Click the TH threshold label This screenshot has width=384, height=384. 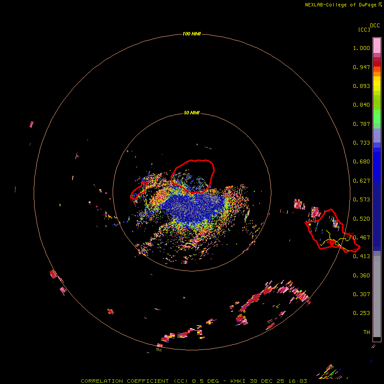tap(367, 332)
